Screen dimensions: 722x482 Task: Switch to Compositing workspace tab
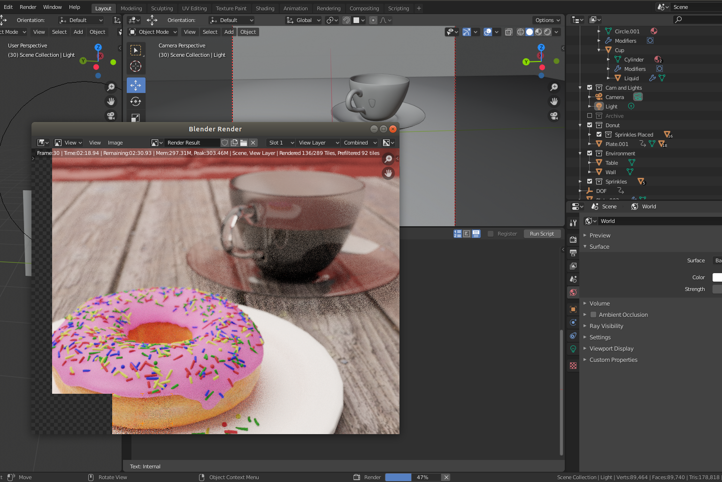(364, 8)
